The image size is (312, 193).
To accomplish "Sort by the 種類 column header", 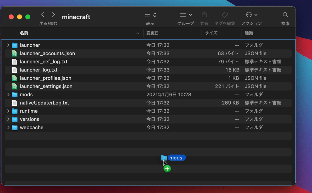I will coord(249,33).
